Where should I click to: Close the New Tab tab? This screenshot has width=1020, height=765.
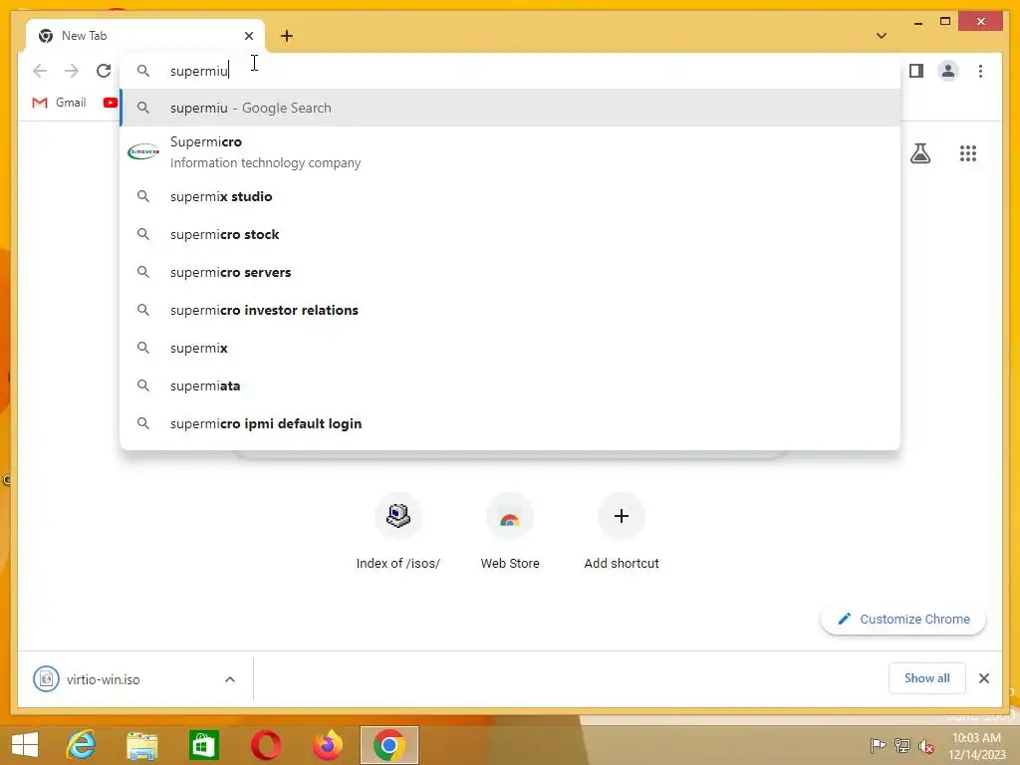click(248, 36)
